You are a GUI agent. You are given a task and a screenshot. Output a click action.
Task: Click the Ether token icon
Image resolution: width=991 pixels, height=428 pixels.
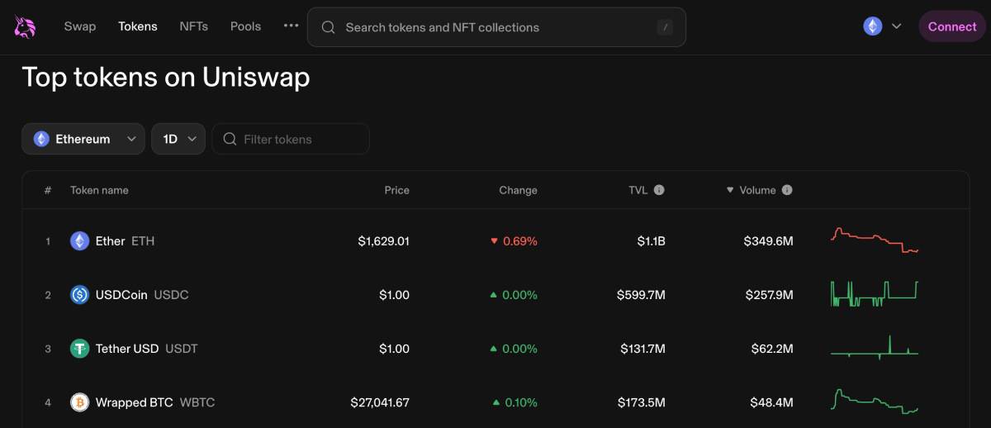point(79,241)
